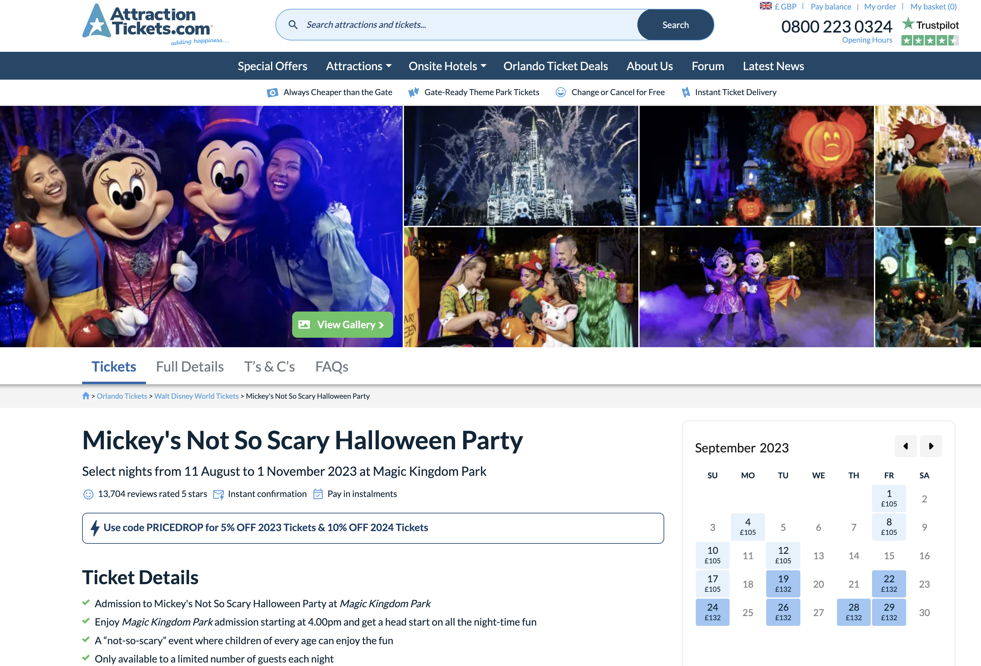The width and height of the screenshot is (981, 666).
Task: Click the home icon in breadcrumb
Action: tap(86, 396)
